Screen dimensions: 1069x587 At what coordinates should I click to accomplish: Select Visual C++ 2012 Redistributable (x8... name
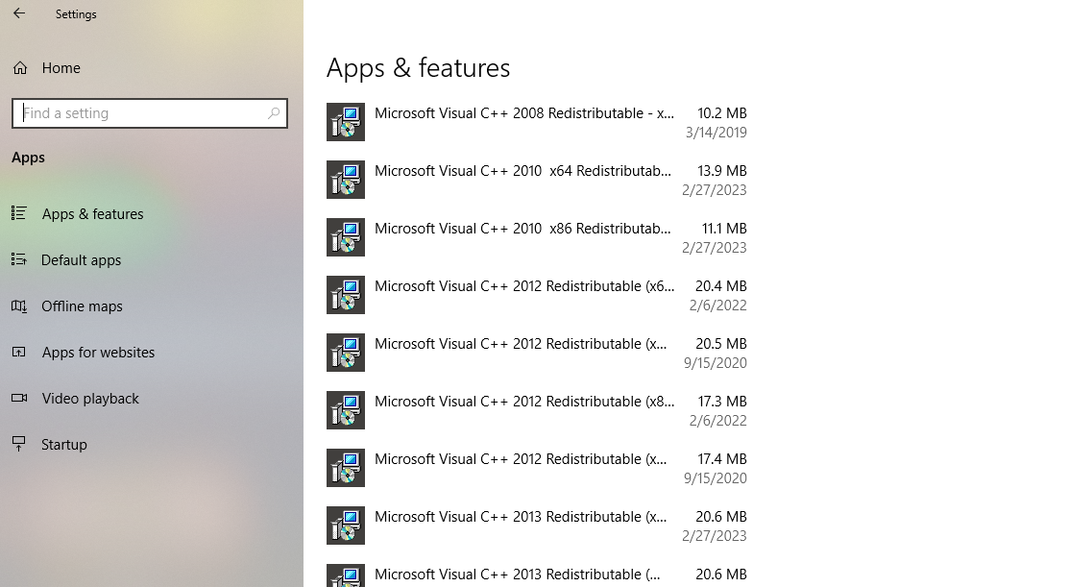[524, 402]
